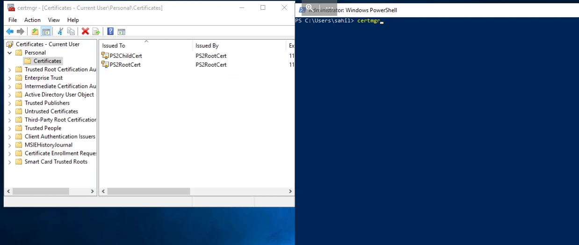Click the Back arrow toolbar icon

pyautogui.click(x=10, y=31)
